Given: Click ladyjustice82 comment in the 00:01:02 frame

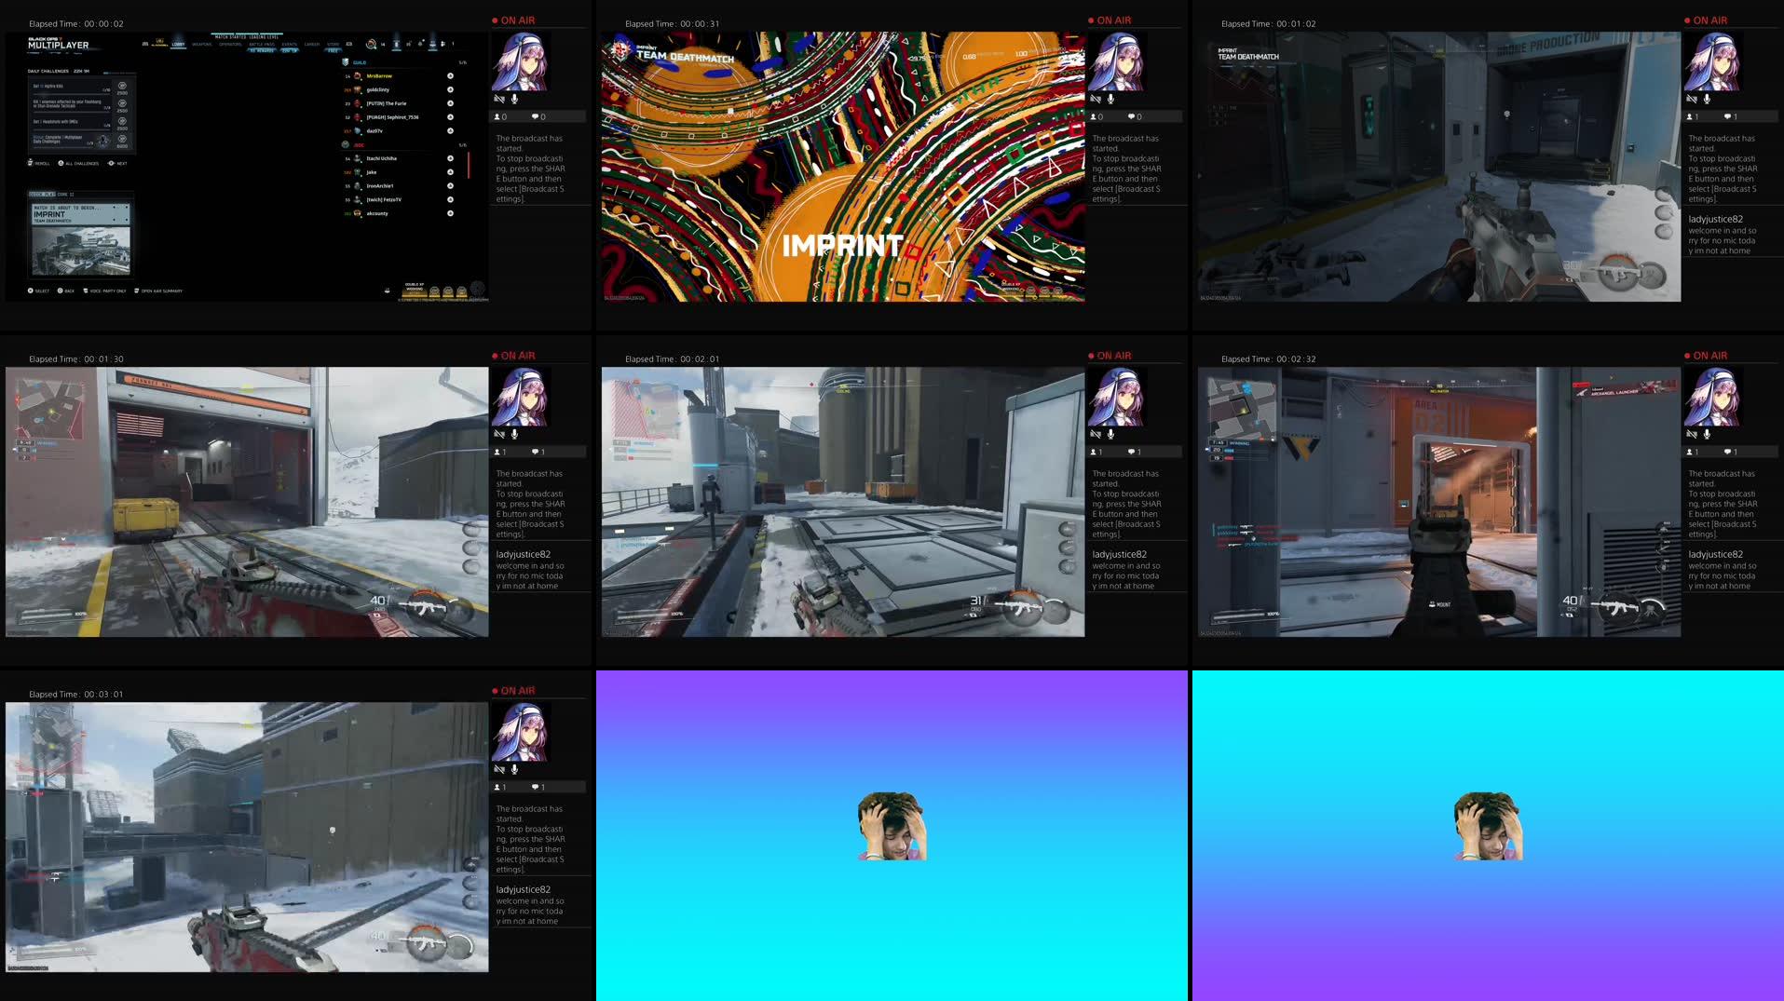Looking at the screenshot, I should click(1723, 235).
